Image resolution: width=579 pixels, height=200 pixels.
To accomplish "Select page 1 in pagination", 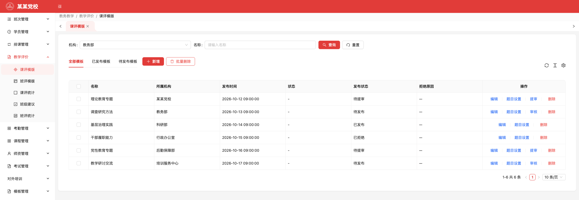I will point(532,177).
